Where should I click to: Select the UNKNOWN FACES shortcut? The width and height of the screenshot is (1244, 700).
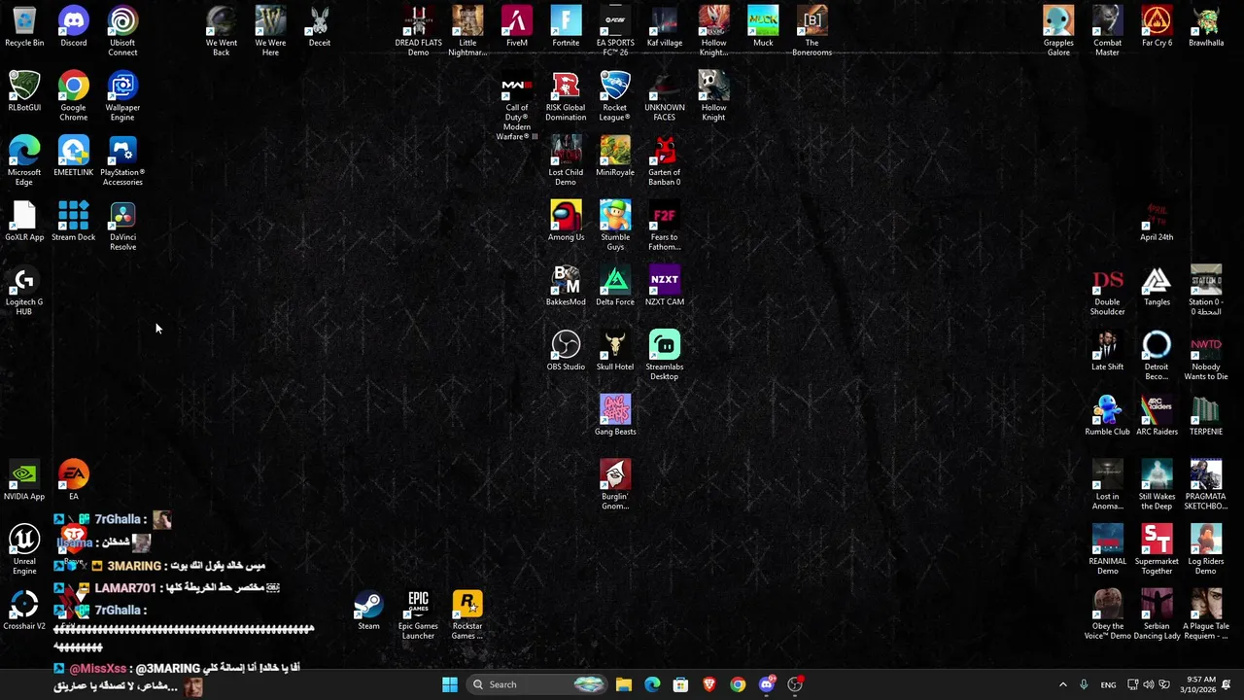tap(664, 96)
